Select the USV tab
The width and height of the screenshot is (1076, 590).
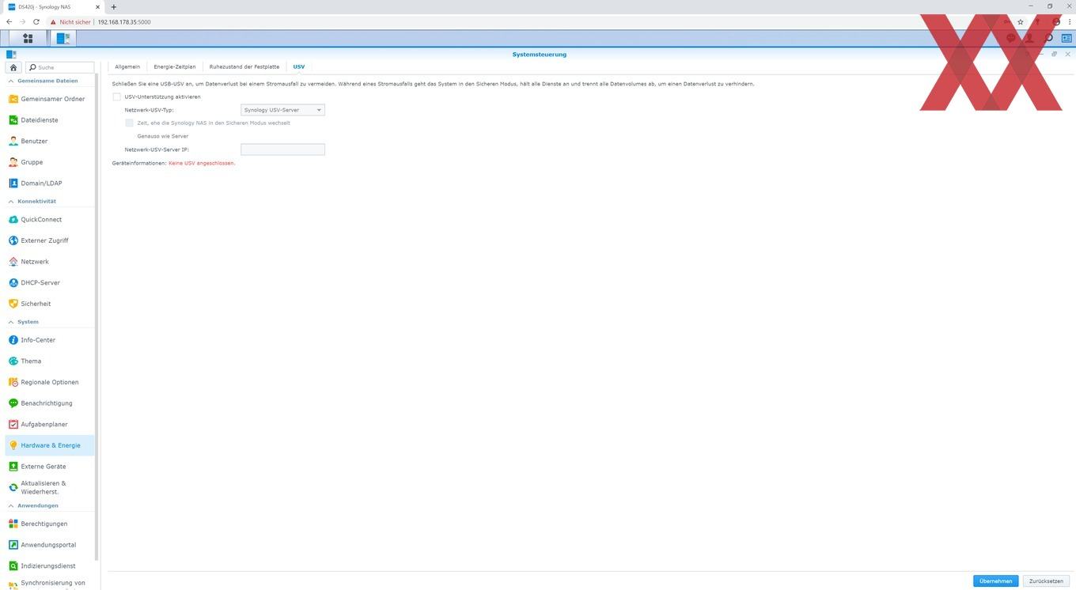(x=298, y=66)
